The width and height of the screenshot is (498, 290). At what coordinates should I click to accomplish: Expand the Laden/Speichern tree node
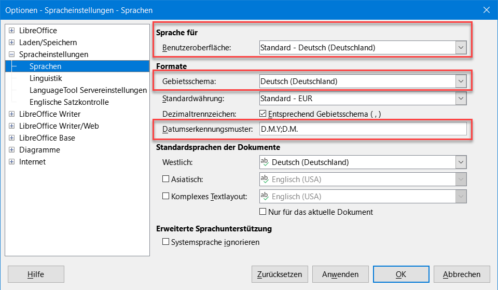click(x=12, y=42)
